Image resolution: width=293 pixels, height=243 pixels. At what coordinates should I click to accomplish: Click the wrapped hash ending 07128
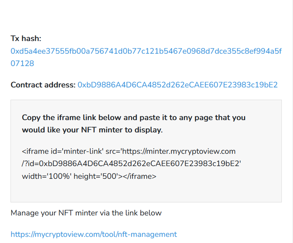22,64
